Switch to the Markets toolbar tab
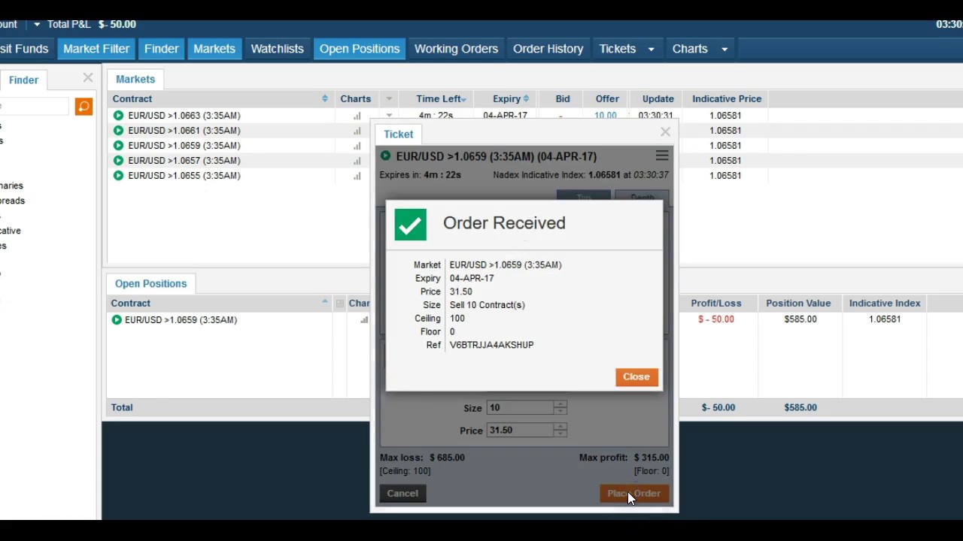Image resolution: width=963 pixels, height=541 pixels. point(214,49)
